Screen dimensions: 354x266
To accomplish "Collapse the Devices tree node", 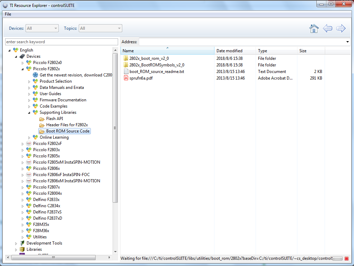I will 16,56.
